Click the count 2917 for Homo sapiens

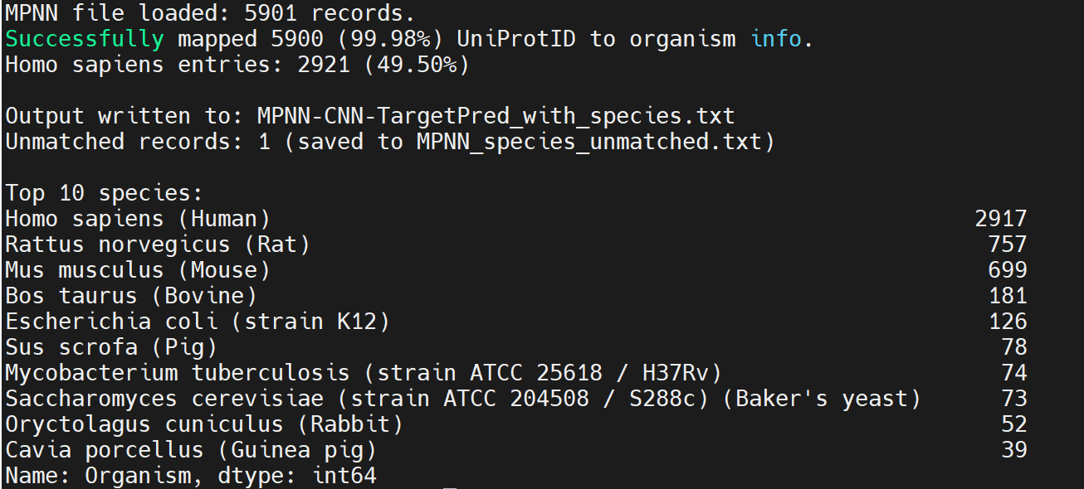tap(1001, 219)
